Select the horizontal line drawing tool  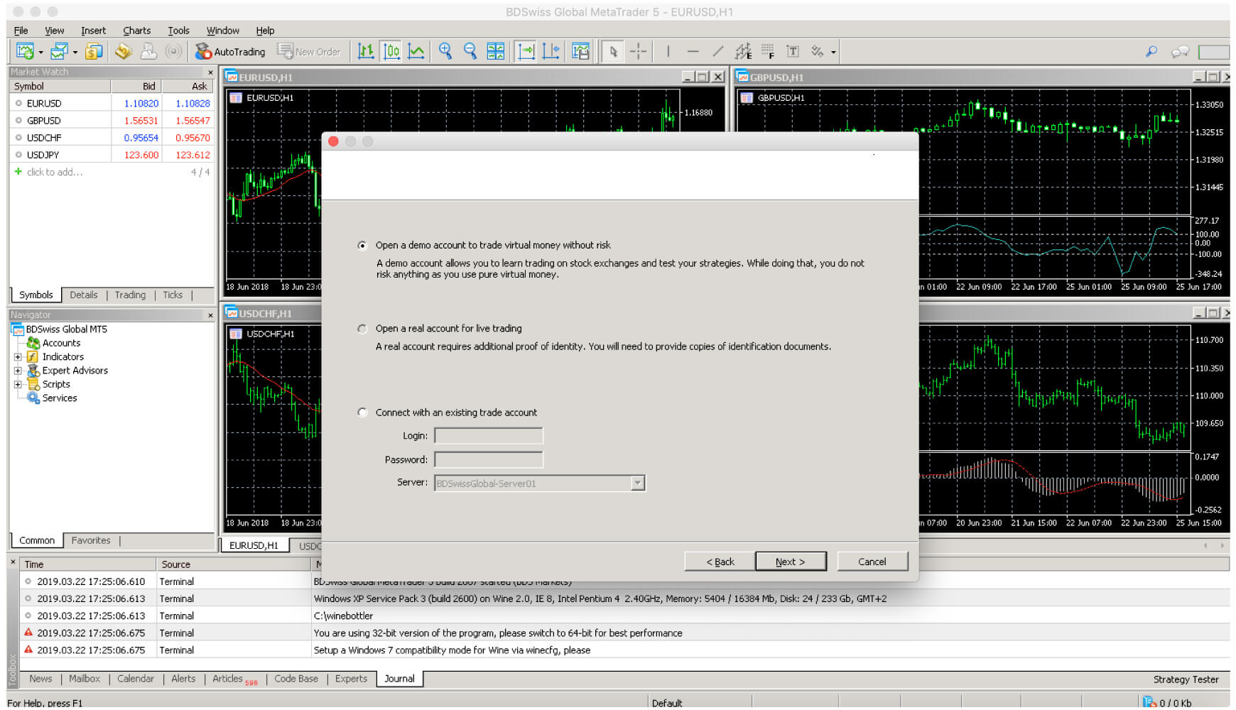point(693,51)
